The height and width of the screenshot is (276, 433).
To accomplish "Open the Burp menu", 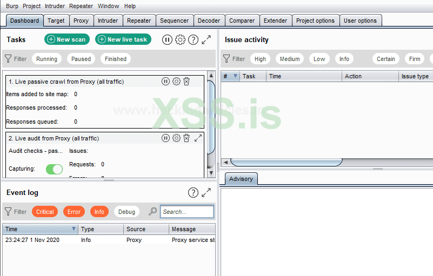I will (x=12, y=6).
